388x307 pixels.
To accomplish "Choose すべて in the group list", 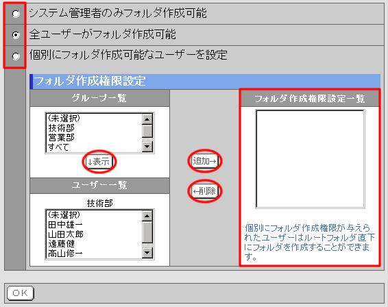I will tap(94, 147).
